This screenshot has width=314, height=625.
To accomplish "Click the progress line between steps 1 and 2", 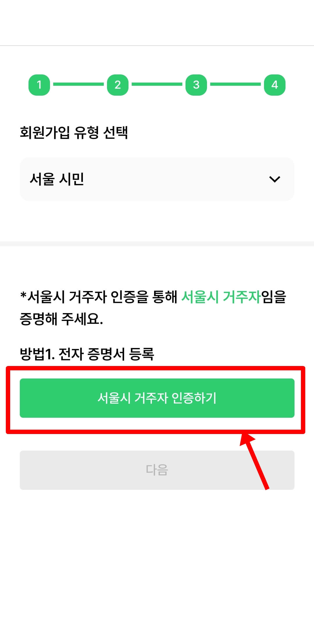I will [78, 84].
